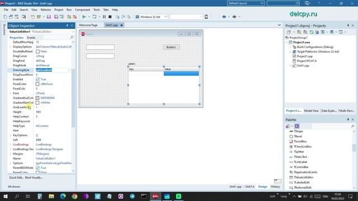This screenshot has height=201, width=358.
Task: Click the Forward navigation arrow
Action: pos(234,17)
